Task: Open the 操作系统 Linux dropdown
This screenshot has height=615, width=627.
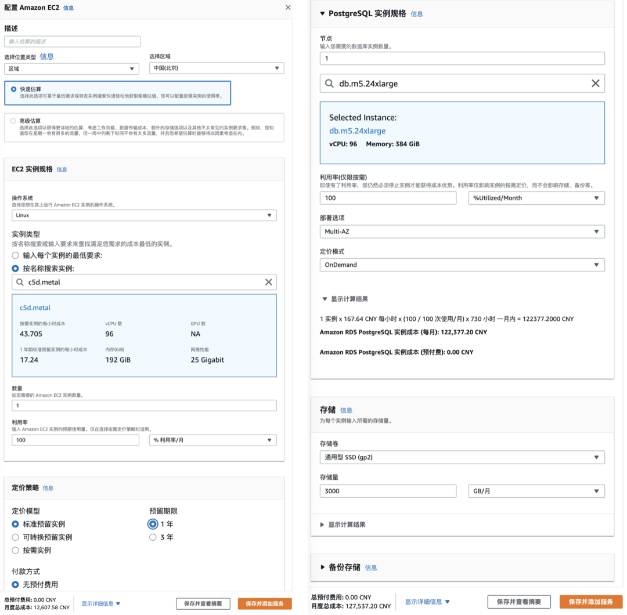Action: coord(144,215)
